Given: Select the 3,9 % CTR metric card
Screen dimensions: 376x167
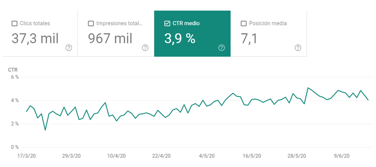Looking at the screenshot, I should click(x=192, y=34).
